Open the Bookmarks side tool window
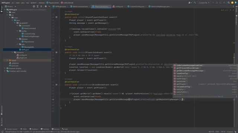The image size is (238, 133). 1,110
